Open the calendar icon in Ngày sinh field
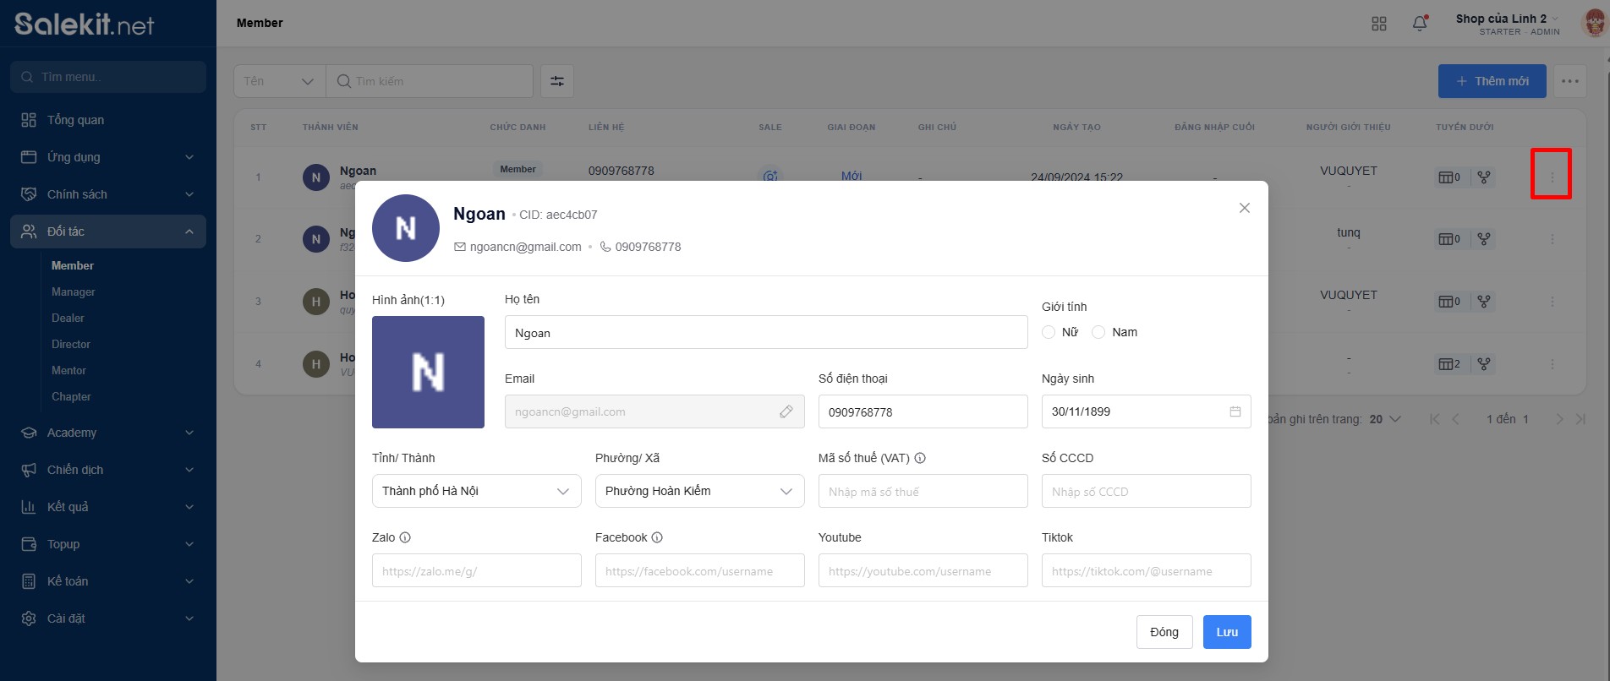The width and height of the screenshot is (1610, 681). coord(1235,411)
